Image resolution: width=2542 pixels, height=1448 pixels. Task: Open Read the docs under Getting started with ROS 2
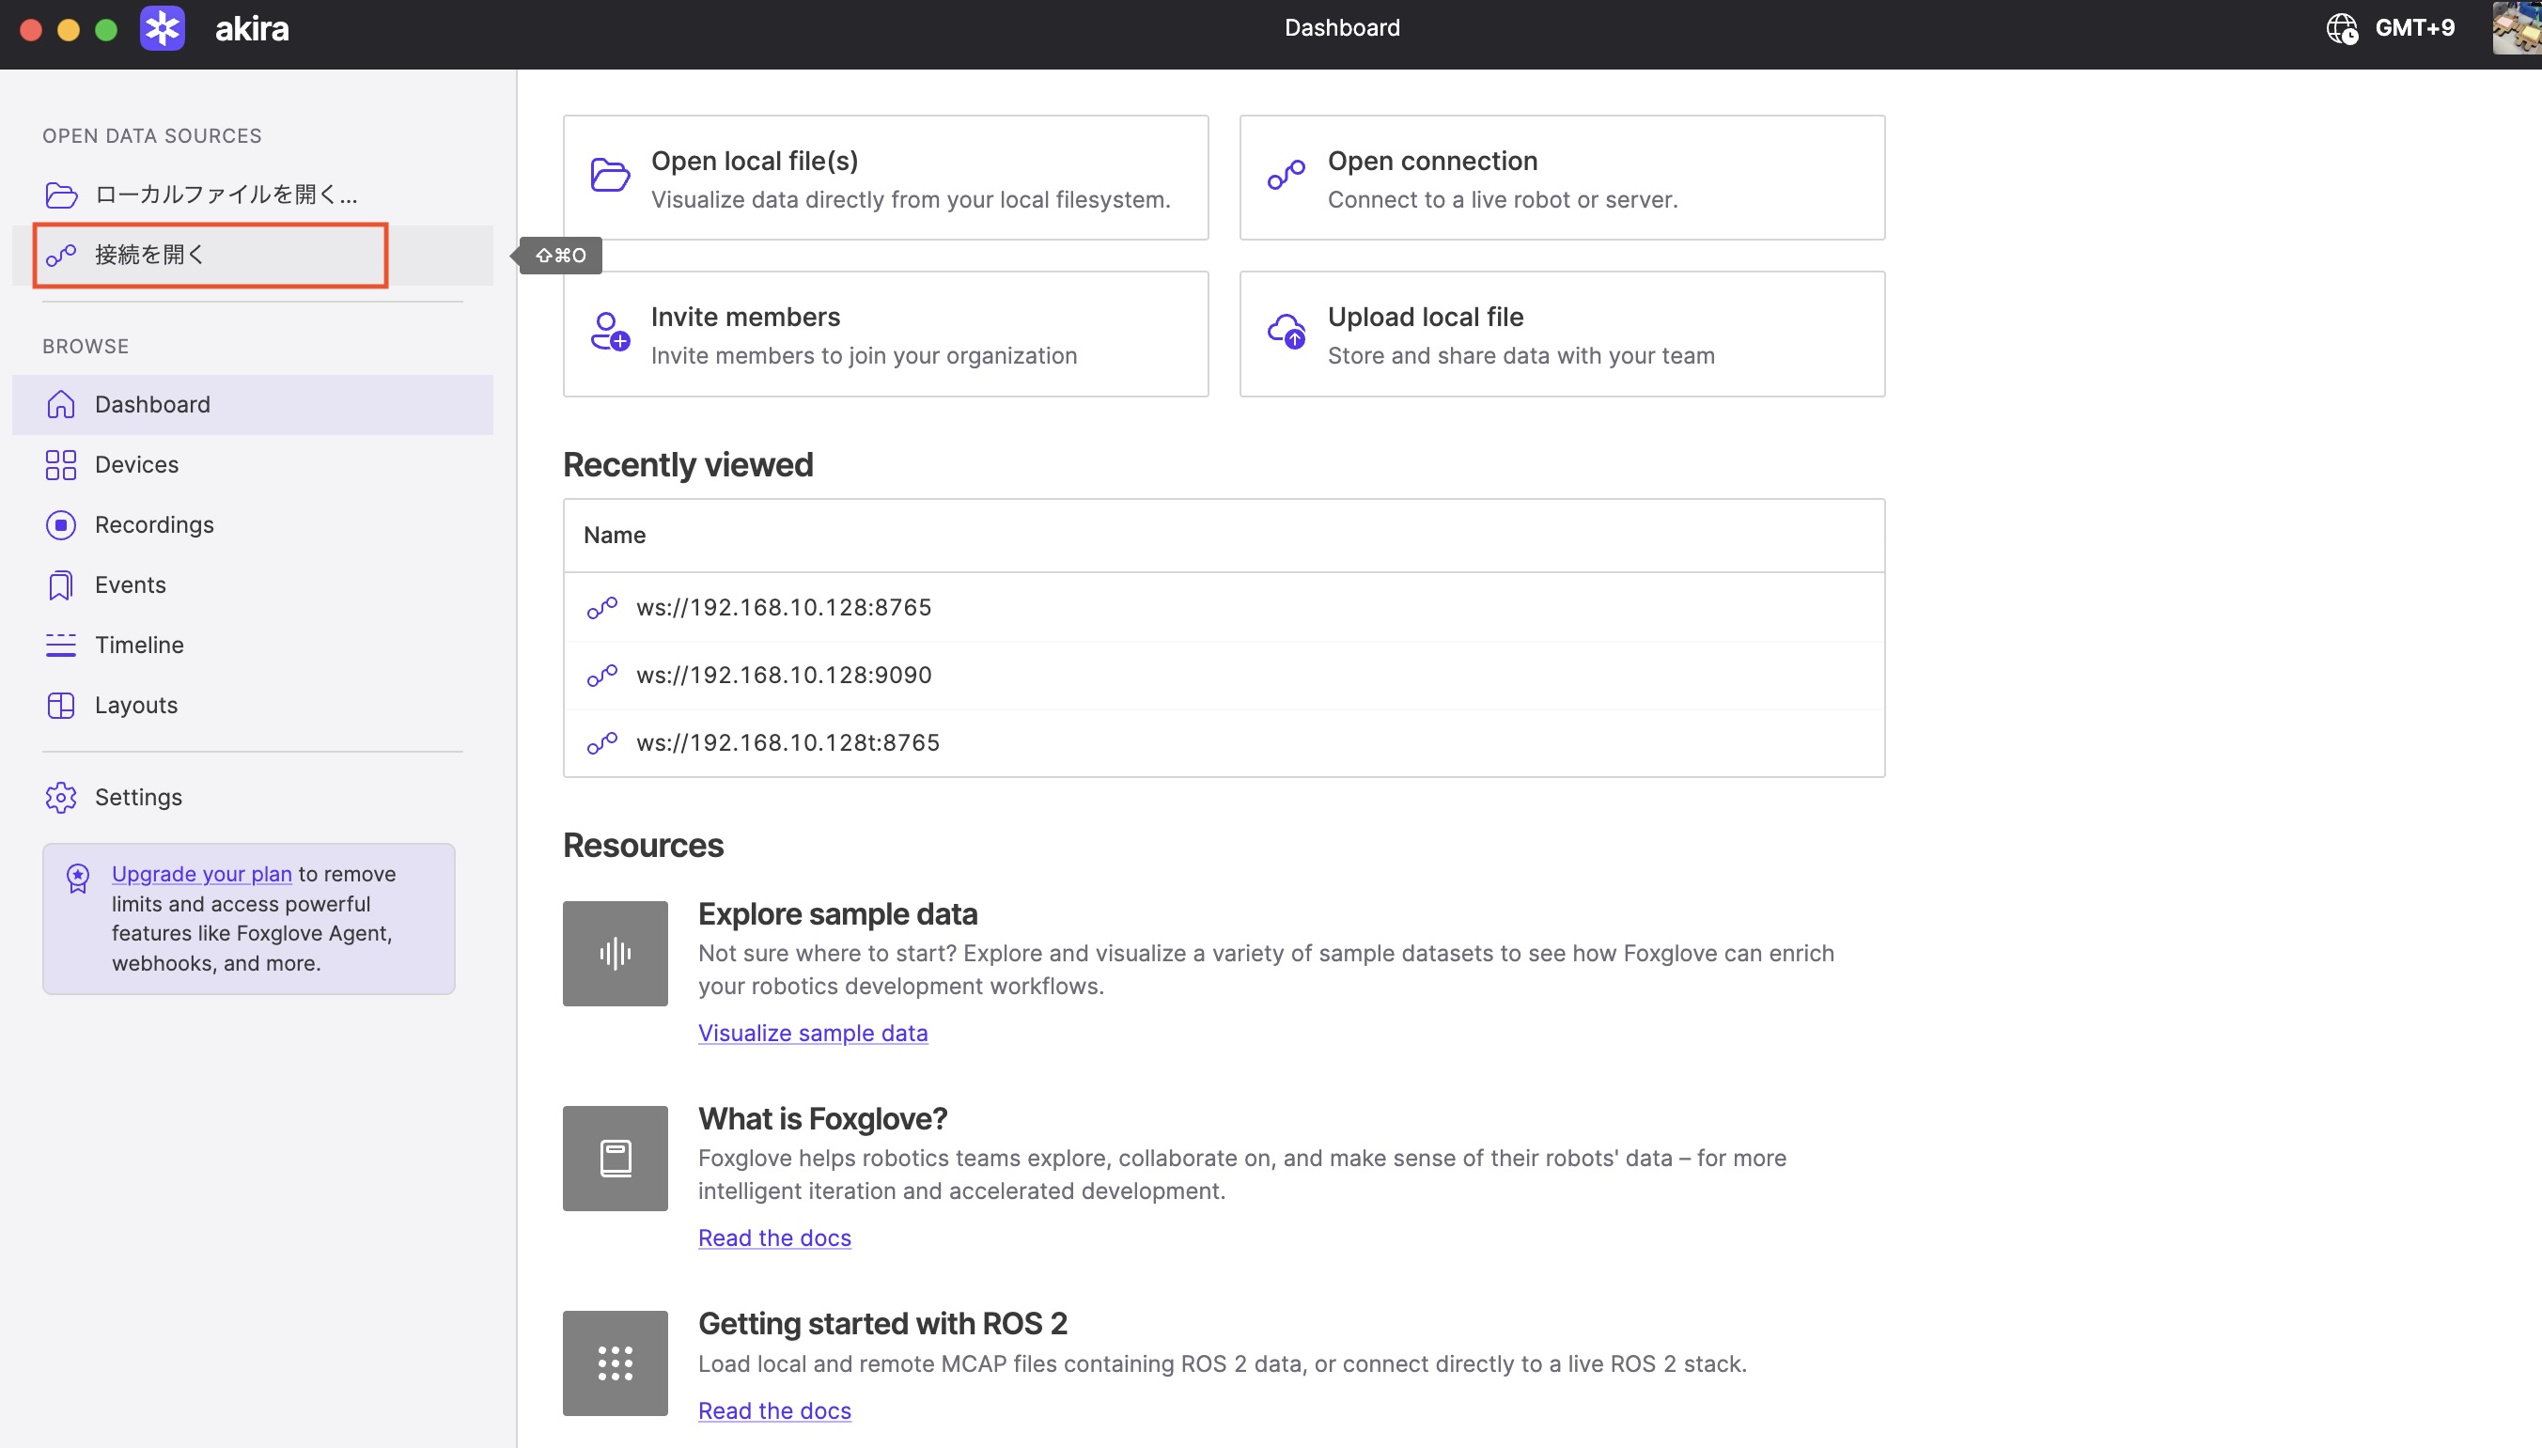774,1411
